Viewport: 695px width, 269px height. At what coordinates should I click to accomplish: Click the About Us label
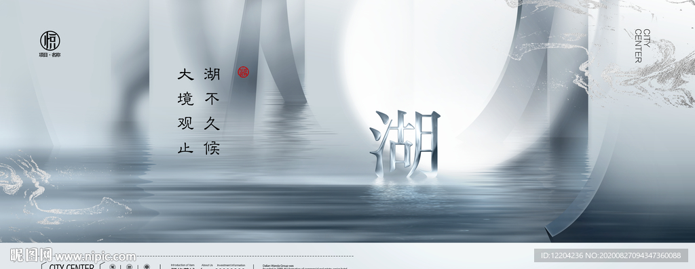point(207,265)
